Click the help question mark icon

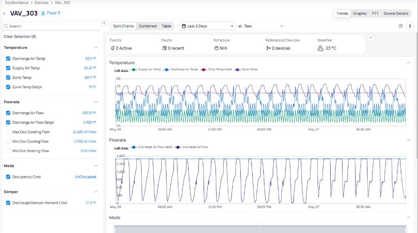coord(400,26)
